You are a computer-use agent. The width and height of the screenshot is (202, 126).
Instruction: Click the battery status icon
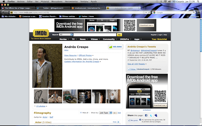point(174,1)
